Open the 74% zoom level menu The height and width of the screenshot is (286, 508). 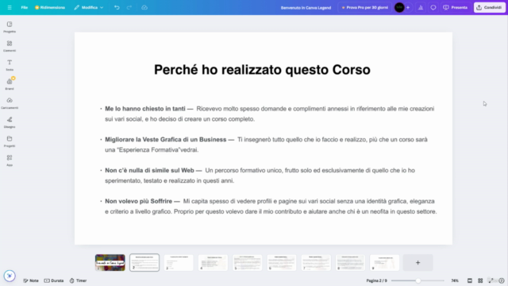(455, 280)
